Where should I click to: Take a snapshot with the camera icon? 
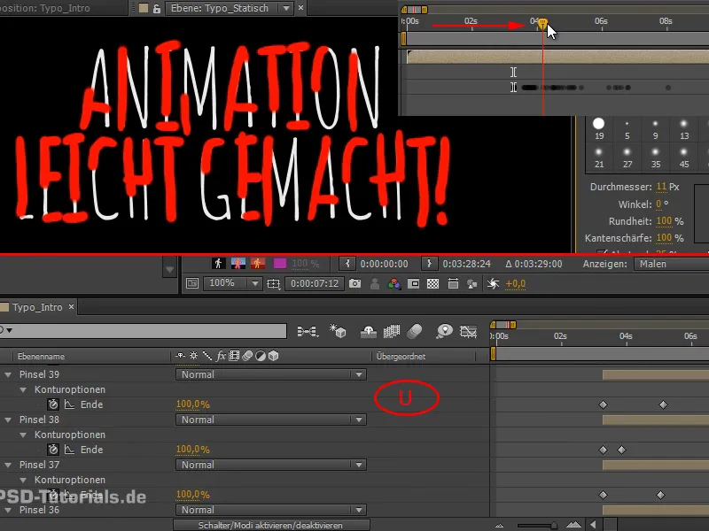click(x=356, y=283)
